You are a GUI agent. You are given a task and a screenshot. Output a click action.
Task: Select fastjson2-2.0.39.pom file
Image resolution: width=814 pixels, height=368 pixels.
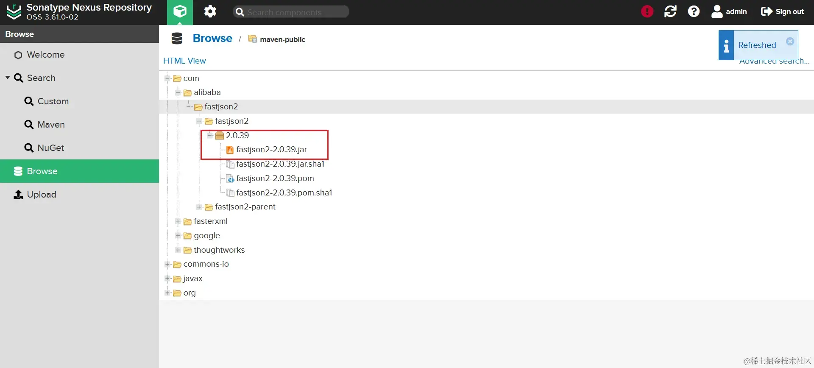[275, 178]
